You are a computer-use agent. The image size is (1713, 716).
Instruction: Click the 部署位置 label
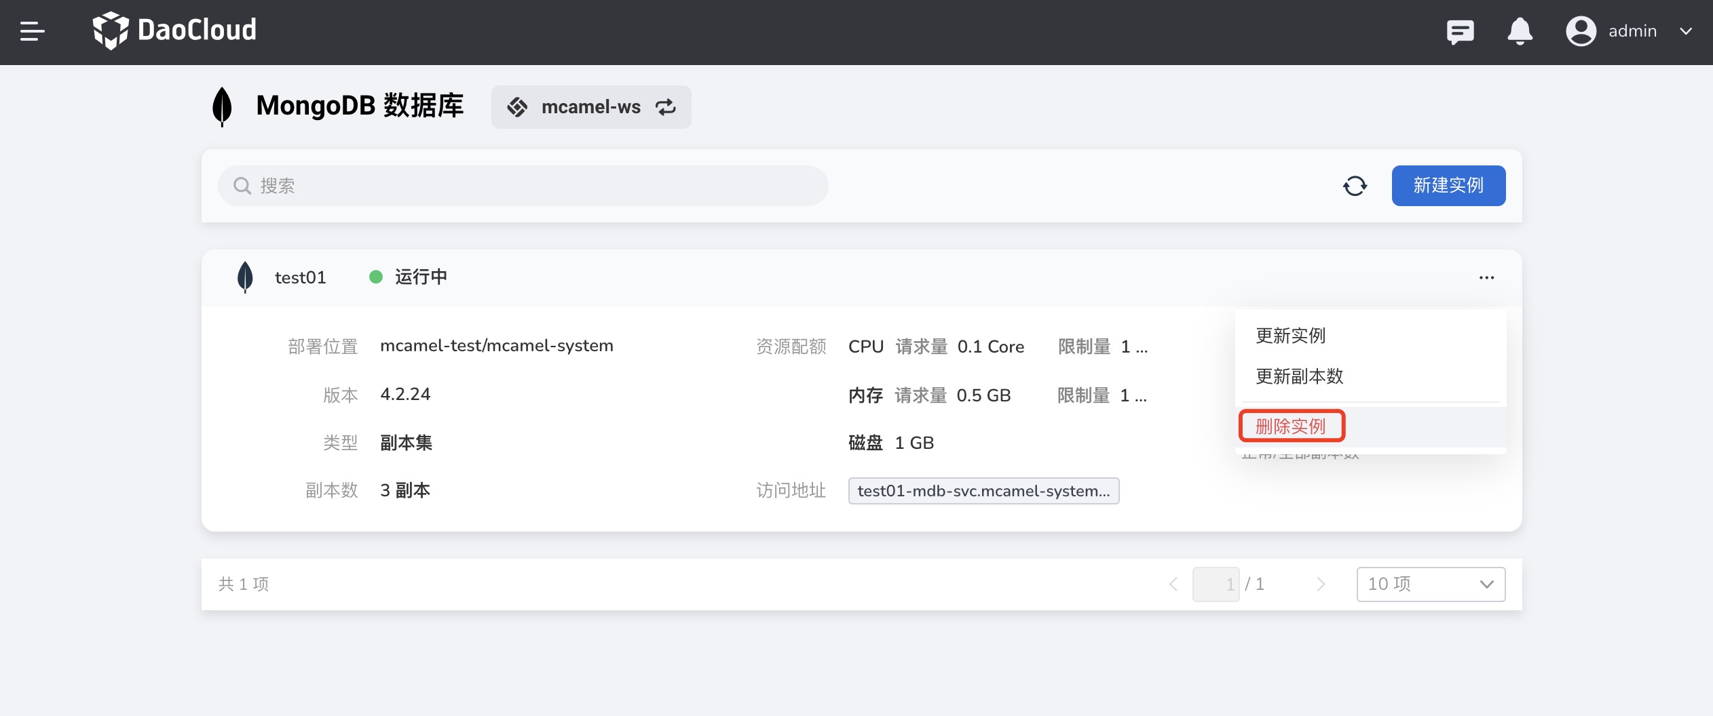[x=322, y=346]
